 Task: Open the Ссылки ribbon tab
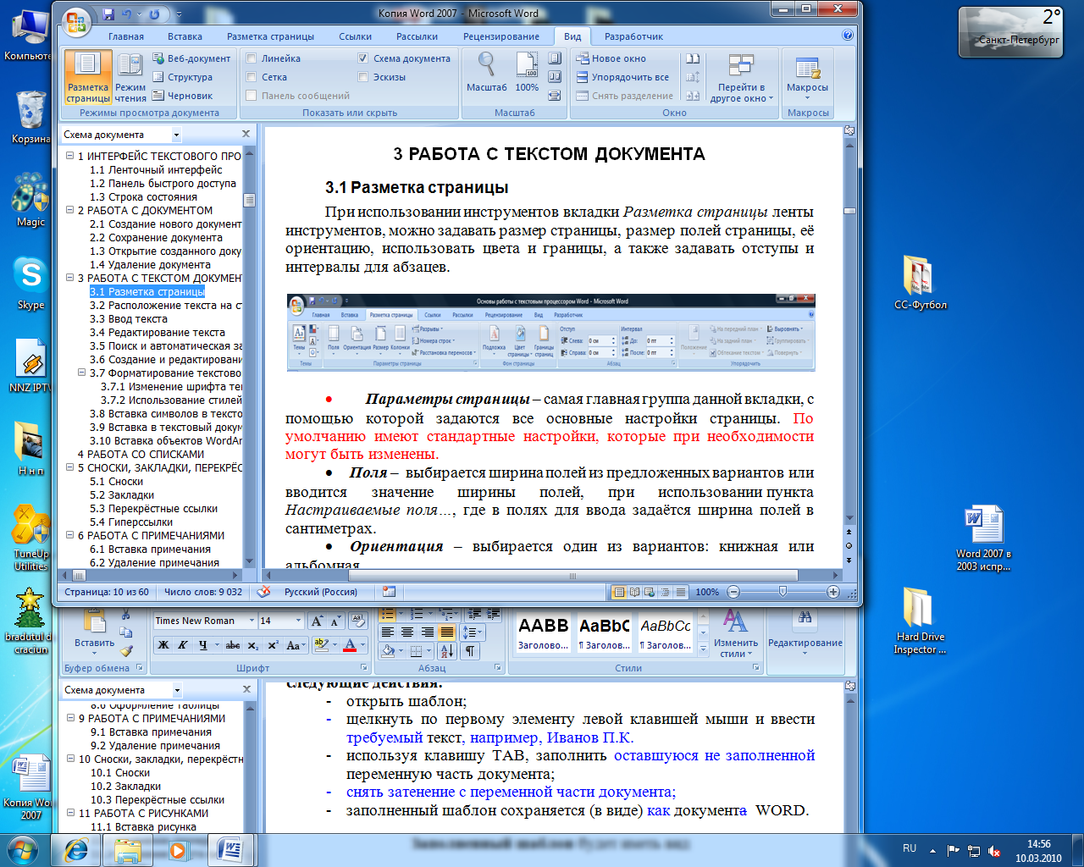[x=355, y=36]
